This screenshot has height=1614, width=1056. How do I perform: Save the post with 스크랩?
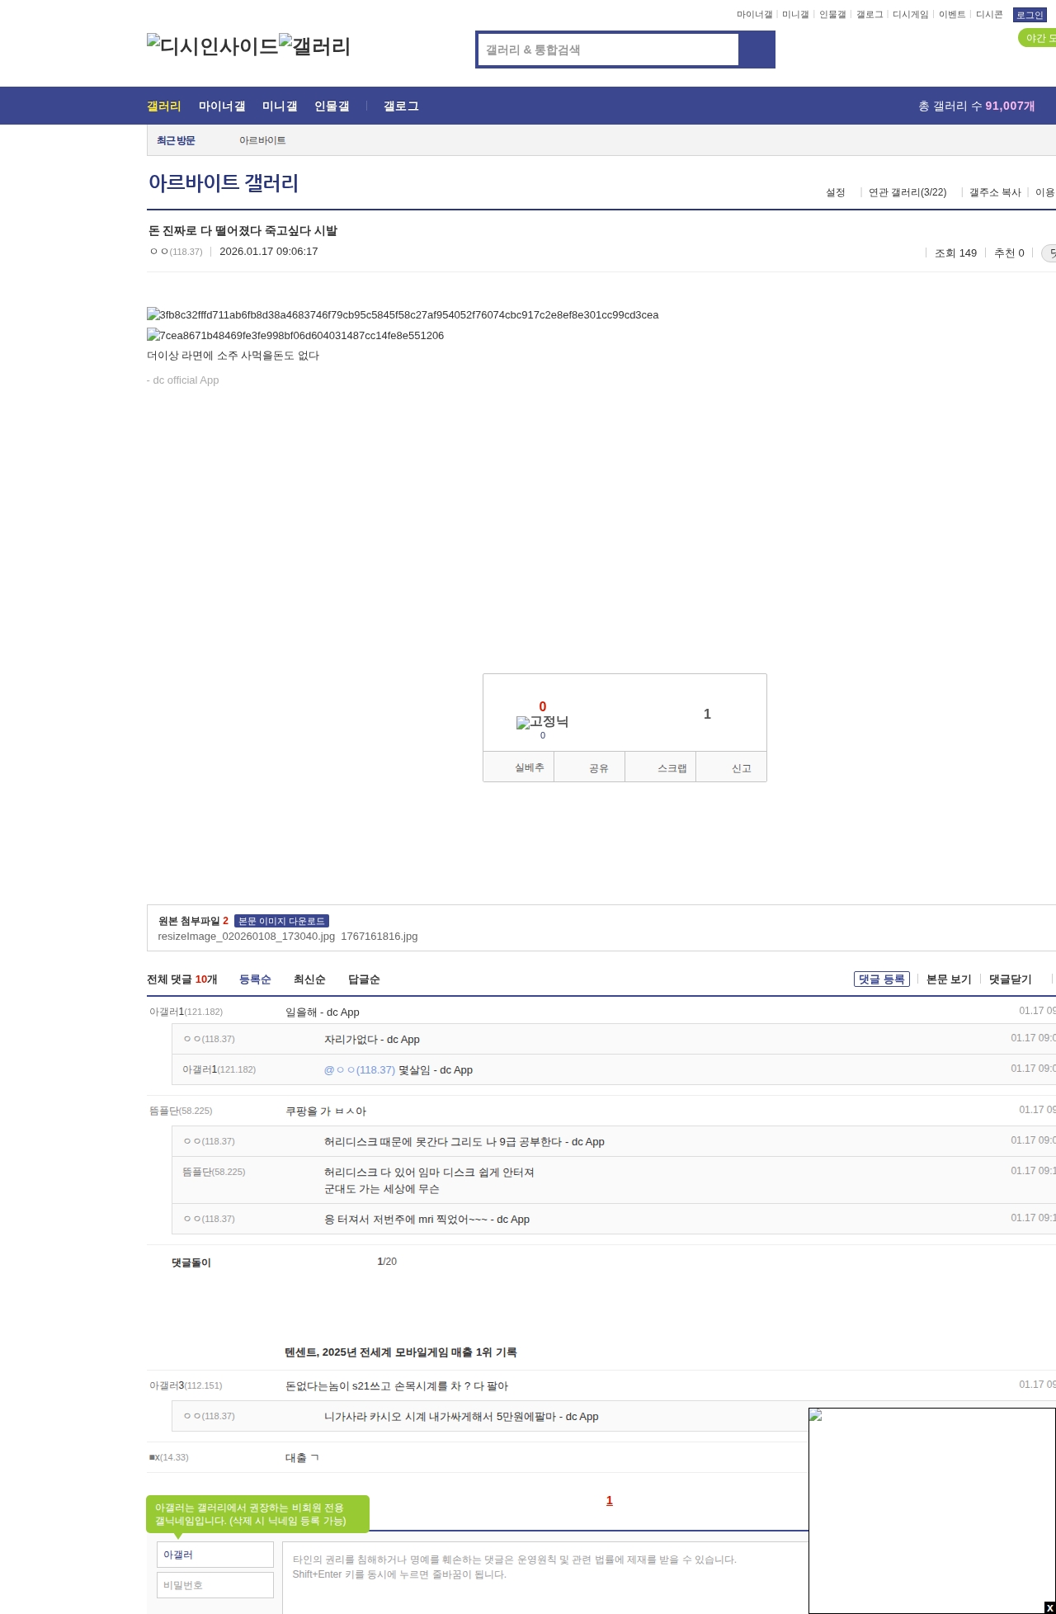[661, 767]
